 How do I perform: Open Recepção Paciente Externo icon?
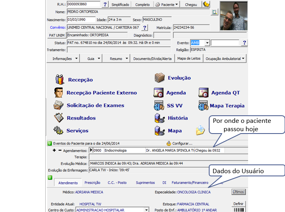coord(58,93)
